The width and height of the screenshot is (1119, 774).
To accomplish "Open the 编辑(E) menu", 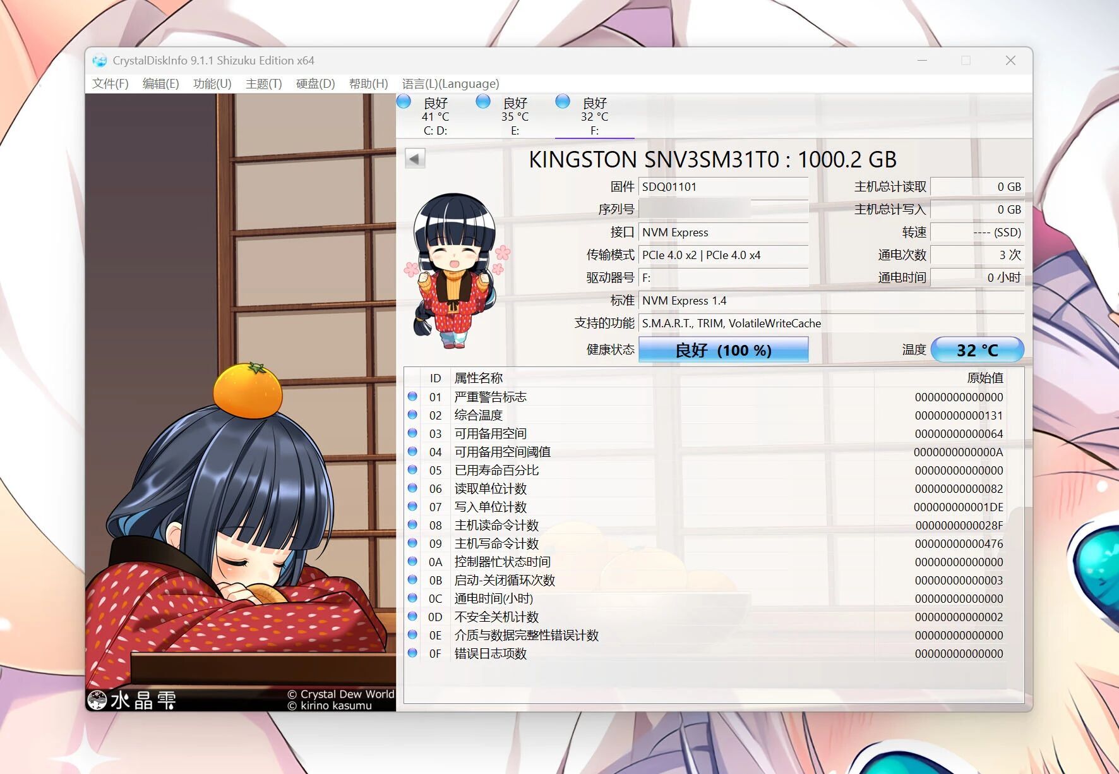I will (160, 83).
